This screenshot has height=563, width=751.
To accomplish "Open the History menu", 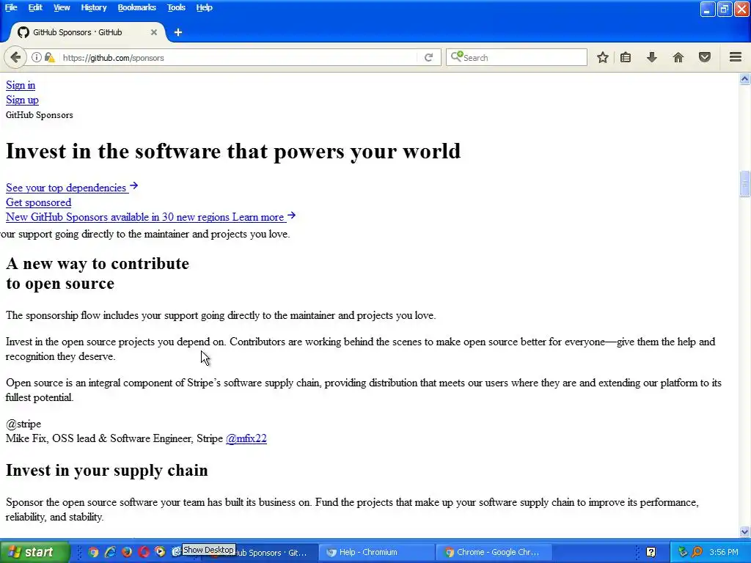I will (x=93, y=7).
